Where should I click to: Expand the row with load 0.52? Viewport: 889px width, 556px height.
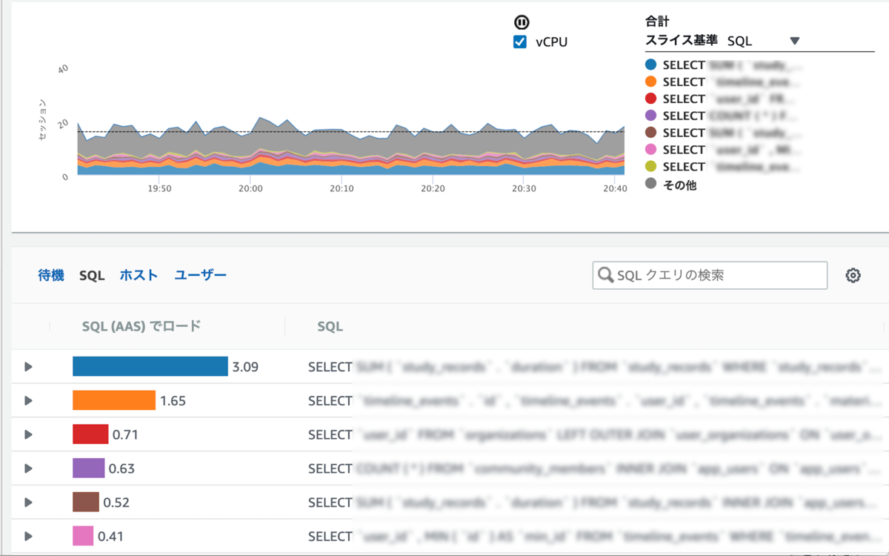pos(28,503)
